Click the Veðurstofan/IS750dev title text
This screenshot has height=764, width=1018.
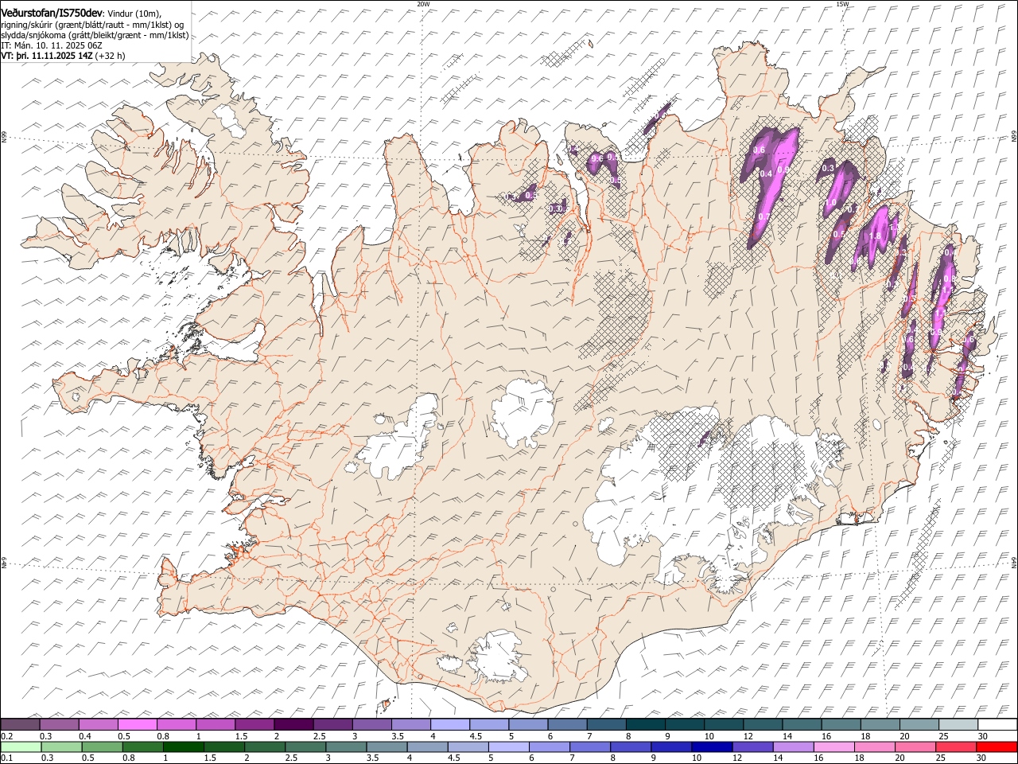point(52,13)
